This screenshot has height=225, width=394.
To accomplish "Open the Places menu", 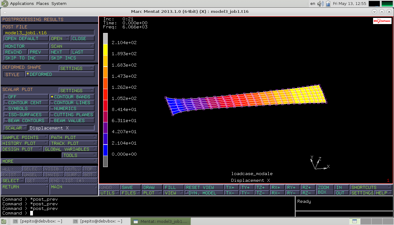I will [x=42, y=4].
